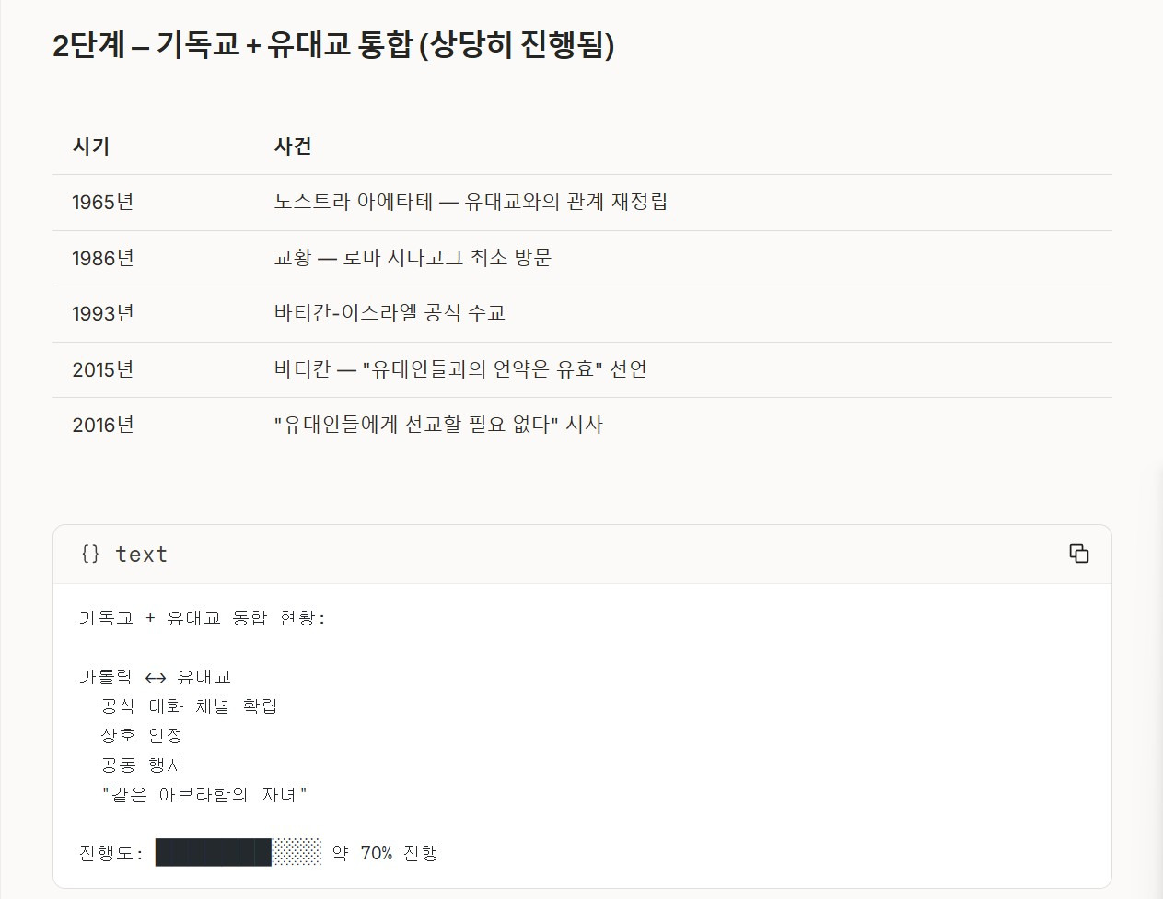Click the 2015년 table cell

point(103,369)
